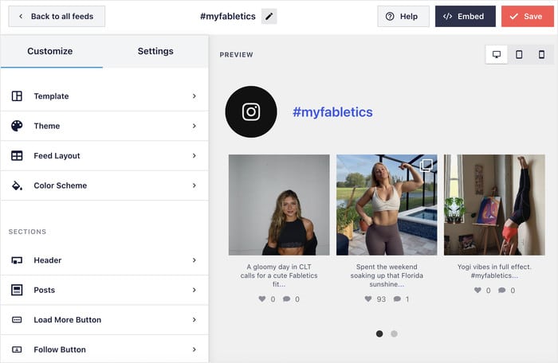The image size is (558, 363).
Task: Open the Follow Button row label
Action: pyautogui.click(x=60, y=349)
